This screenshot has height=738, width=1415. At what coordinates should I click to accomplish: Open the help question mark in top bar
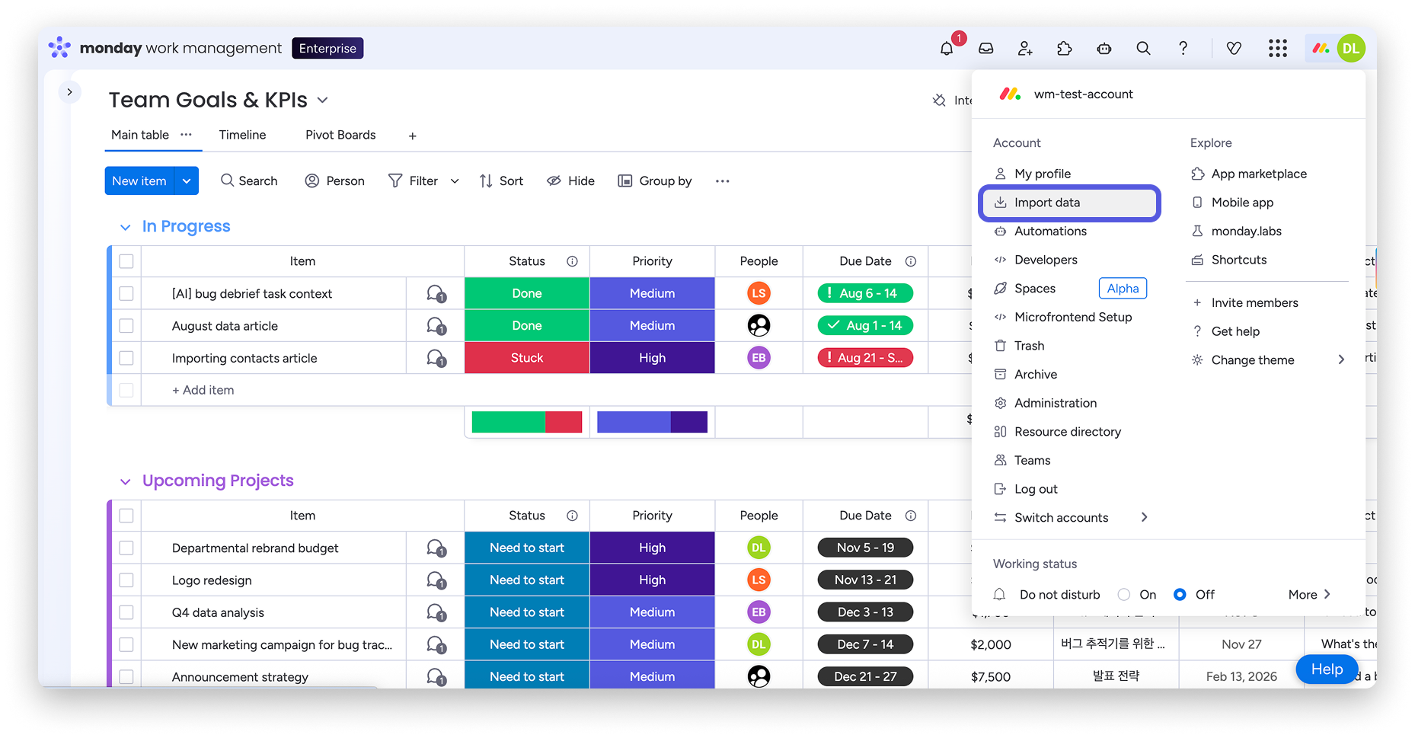[1183, 49]
